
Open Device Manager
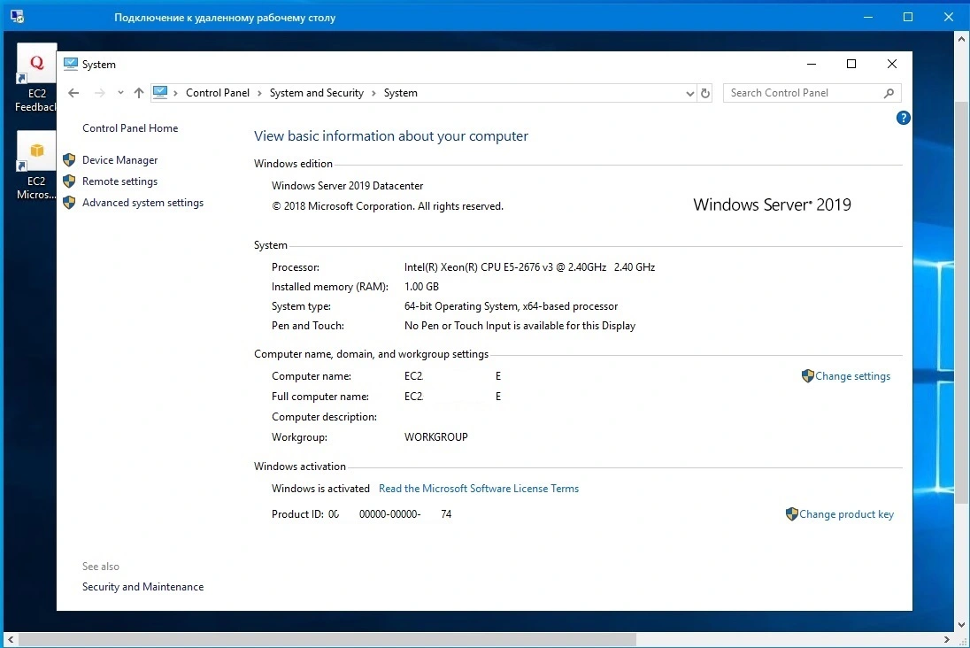tap(120, 159)
